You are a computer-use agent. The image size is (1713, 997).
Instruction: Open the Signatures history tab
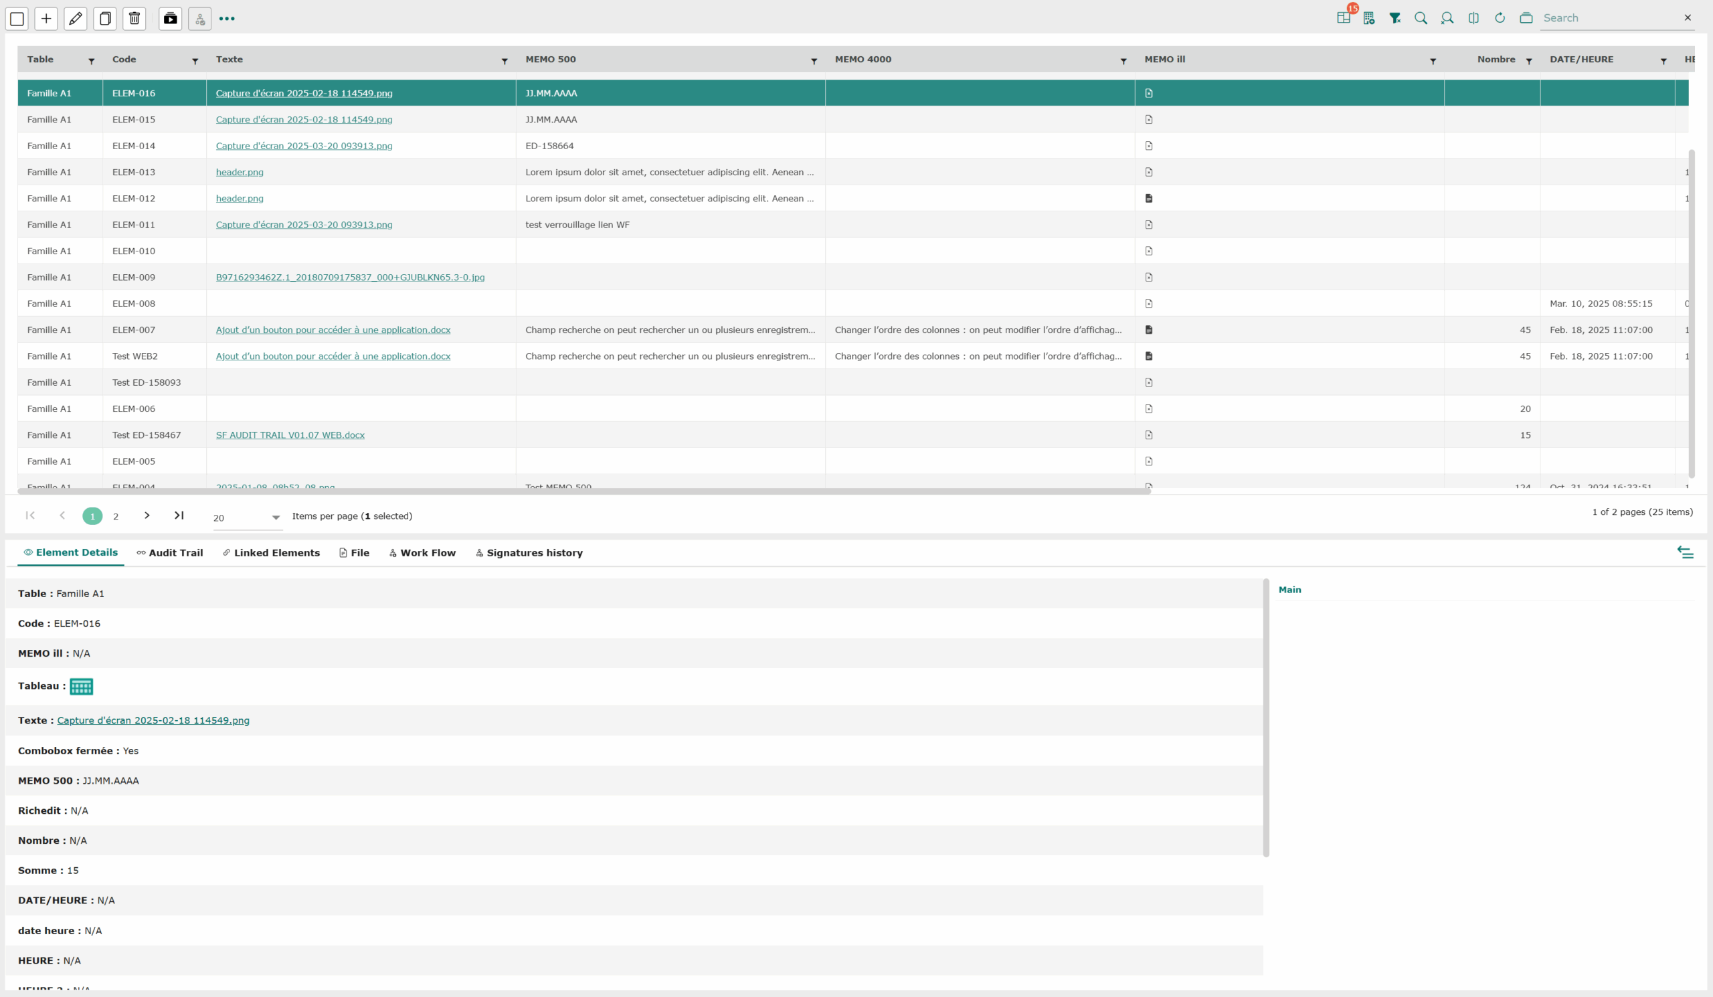pyautogui.click(x=529, y=553)
